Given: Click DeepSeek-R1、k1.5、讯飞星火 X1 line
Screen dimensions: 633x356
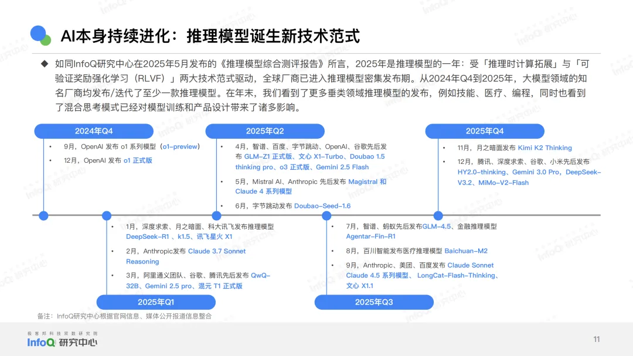Looking at the screenshot, I should [x=179, y=237].
